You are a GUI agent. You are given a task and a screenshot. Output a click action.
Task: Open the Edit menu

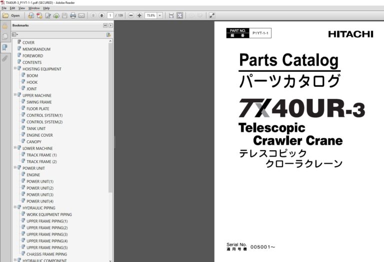12,8
